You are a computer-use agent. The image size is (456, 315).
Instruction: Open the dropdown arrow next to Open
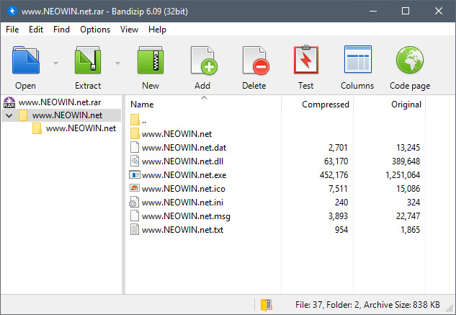pos(56,63)
